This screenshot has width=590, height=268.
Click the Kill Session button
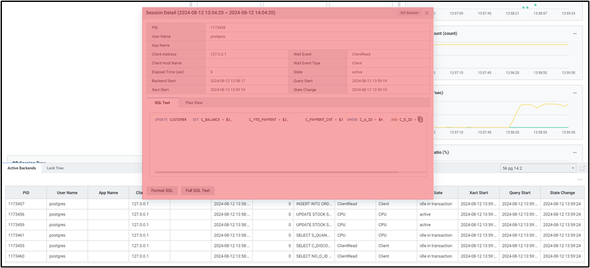(x=409, y=12)
